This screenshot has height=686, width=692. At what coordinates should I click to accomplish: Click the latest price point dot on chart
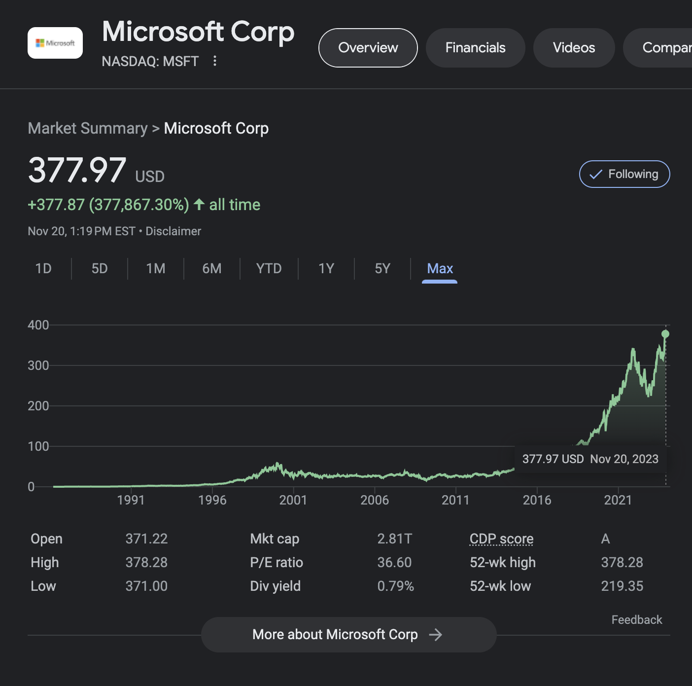point(665,334)
